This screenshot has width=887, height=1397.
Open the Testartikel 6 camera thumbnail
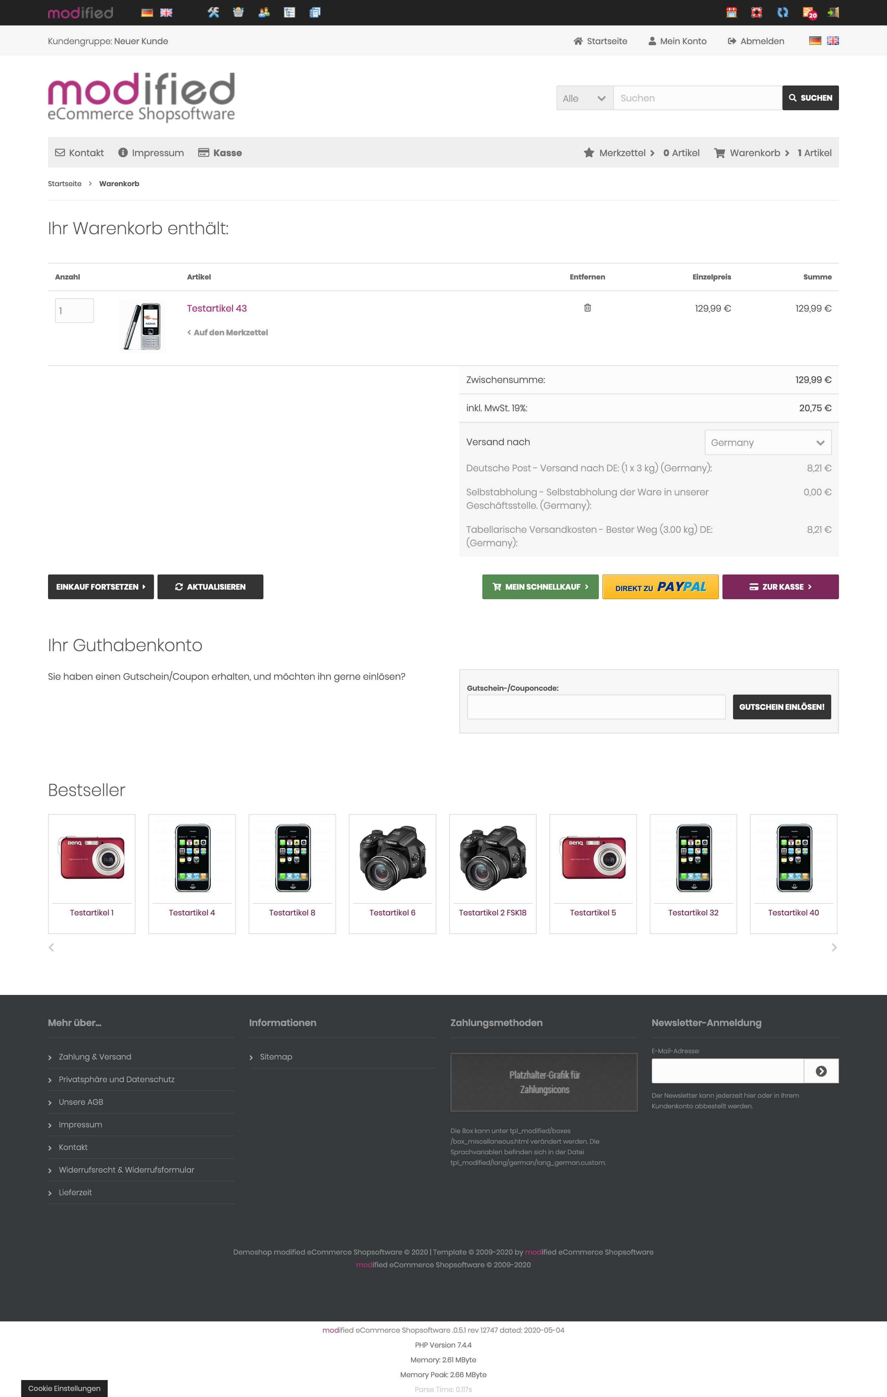393,857
